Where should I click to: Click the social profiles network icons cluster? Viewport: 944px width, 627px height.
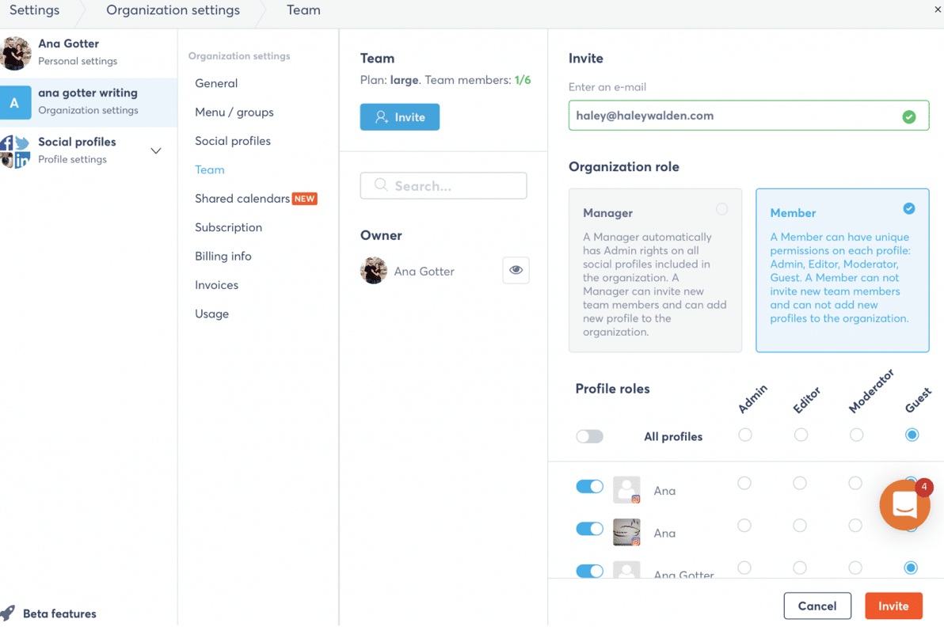[x=15, y=151]
